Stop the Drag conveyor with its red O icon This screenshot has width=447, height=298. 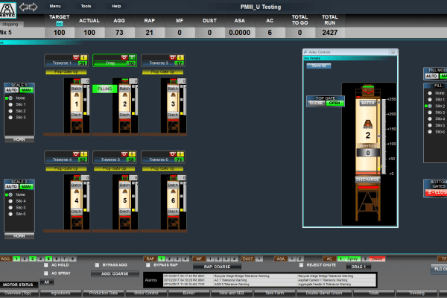coord(124,57)
